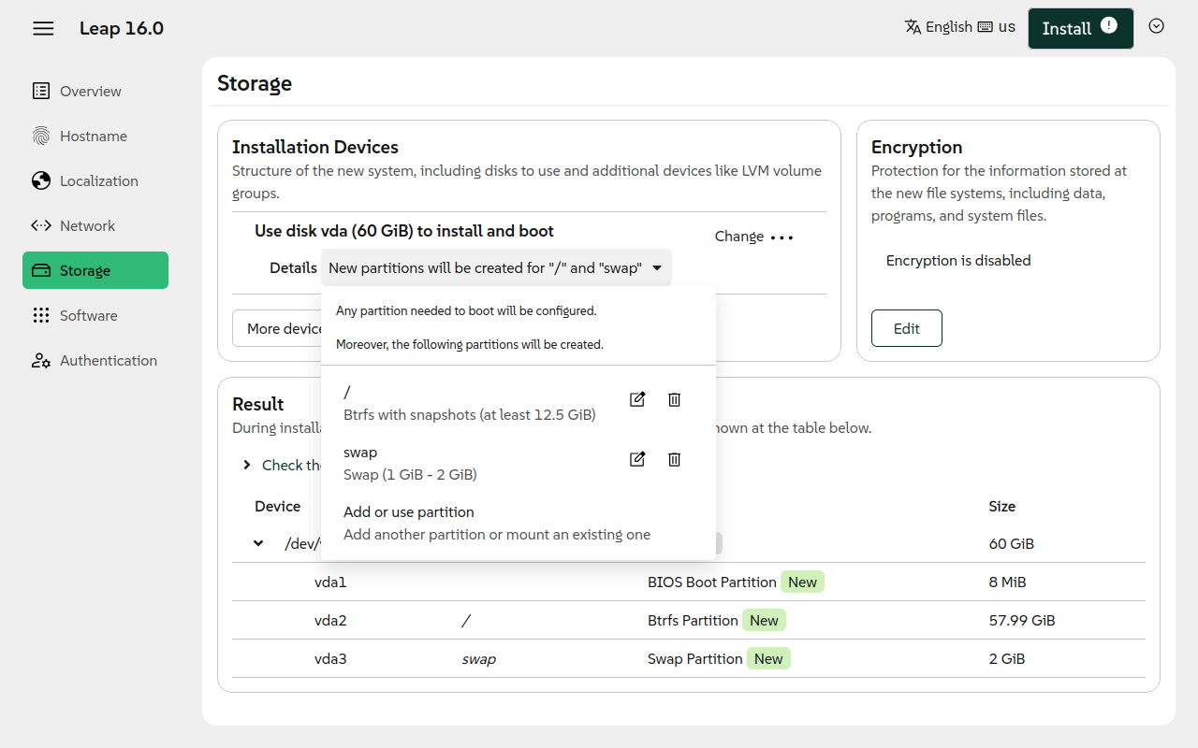This screenshot has height=748, width=1198.
Task: Open the Software section
Action: pyautogui.click(x=89, y=315)
